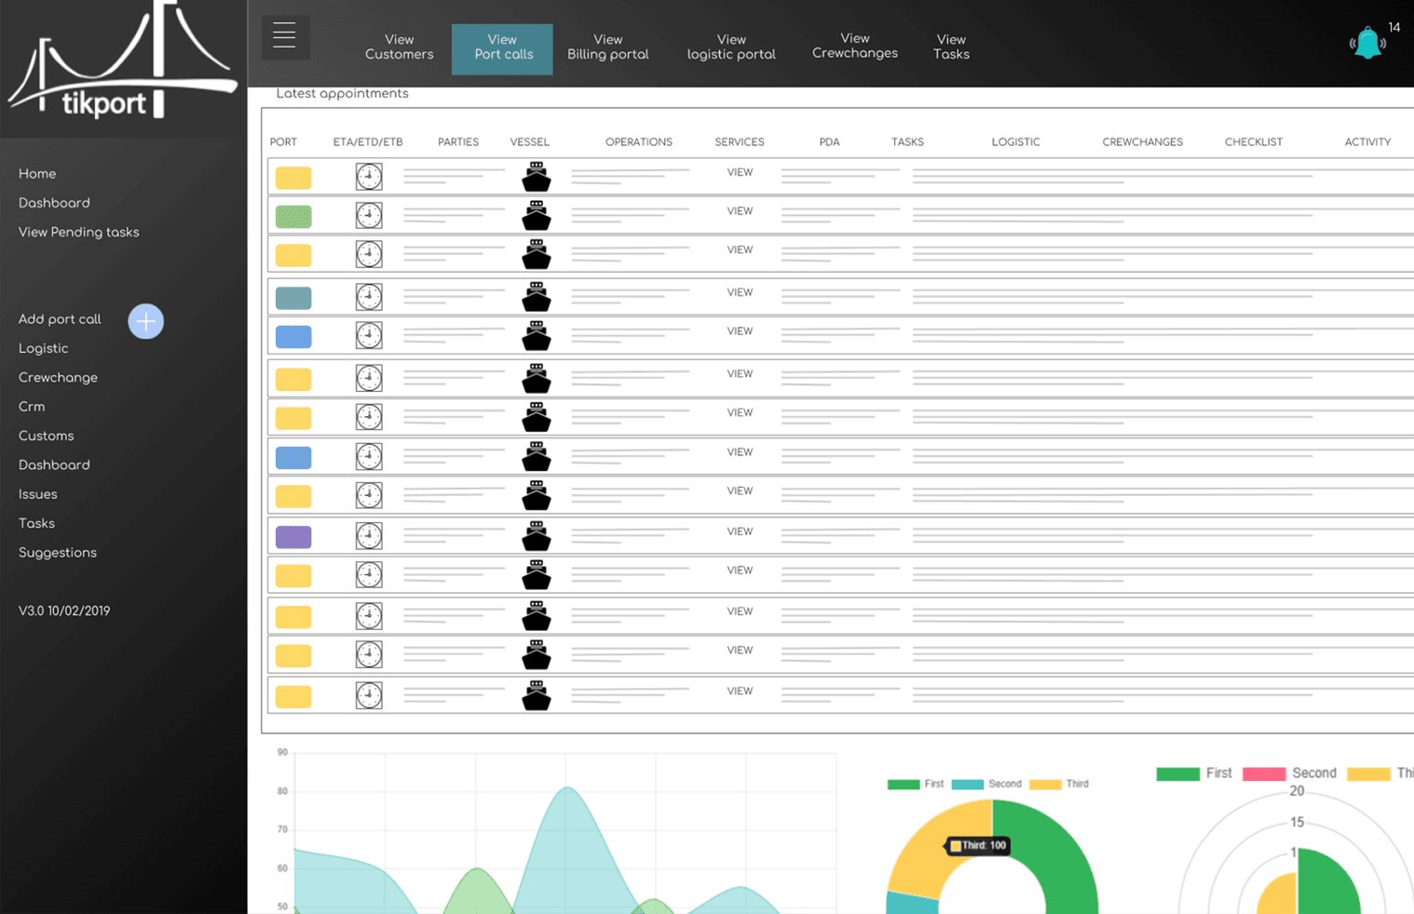1414x914 pixels.
Task: Open View Pending tasks in sidebar
Action: click(78, 233)
